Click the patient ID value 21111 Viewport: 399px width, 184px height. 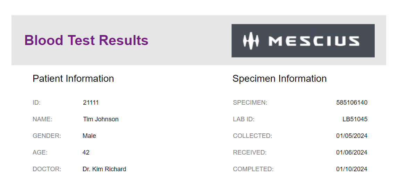tap(91, 103)
